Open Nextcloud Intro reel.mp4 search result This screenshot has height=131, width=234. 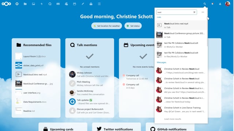181,25
